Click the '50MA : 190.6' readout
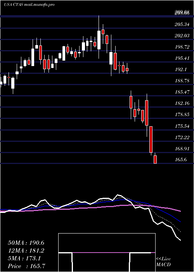 pos(26,243)
